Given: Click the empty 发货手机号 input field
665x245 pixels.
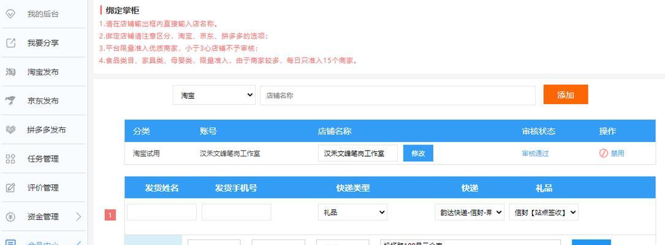Looking at the screenshot, I should pos(236,212).
